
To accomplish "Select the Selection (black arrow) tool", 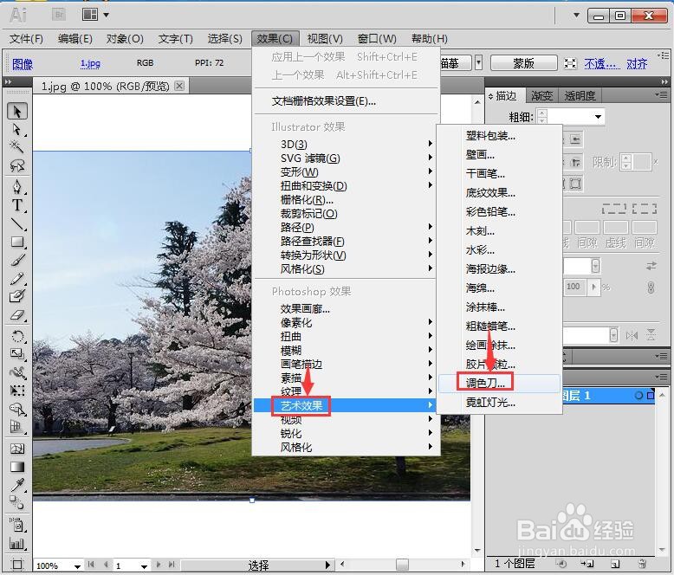I will tap(17, 112).
